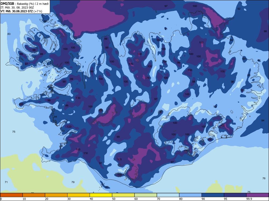Screen dimensions: 269x201
Task: Click the purple above-99.9 legend swatch
Action: [257, 195]
